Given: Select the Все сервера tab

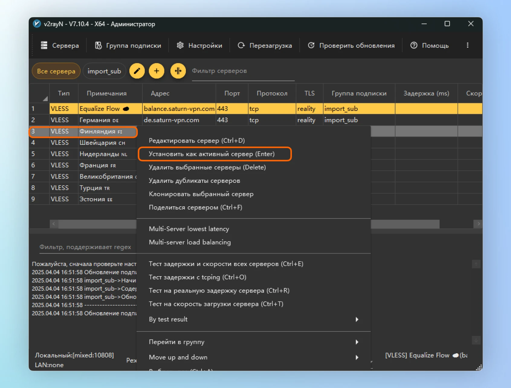Looking at the screenshot, I should tap(56, 71).
